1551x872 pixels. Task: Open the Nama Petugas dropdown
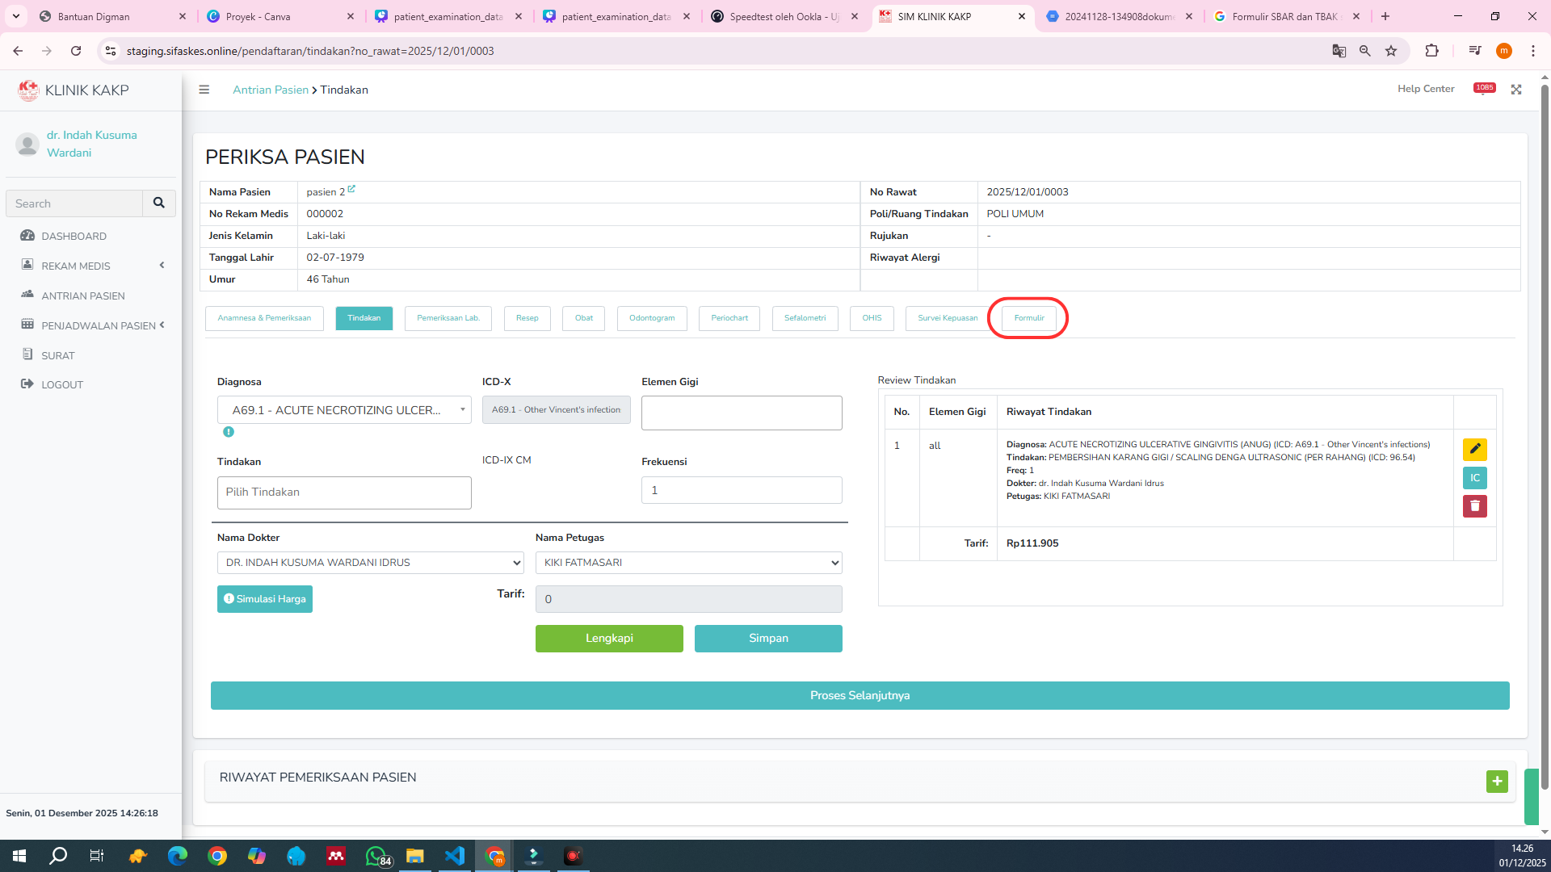click(x=688, y=563)
